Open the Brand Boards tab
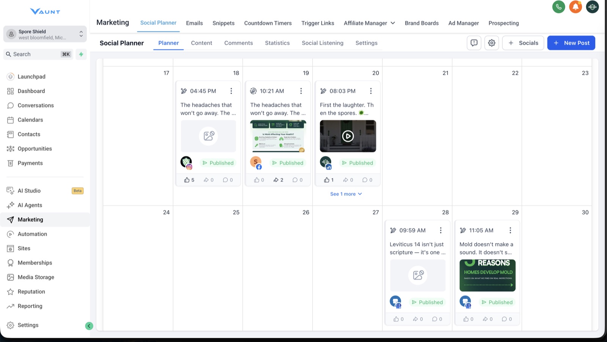Image resolution: width=607 pixels, height=342 pixels. click(x=421, y=23)
